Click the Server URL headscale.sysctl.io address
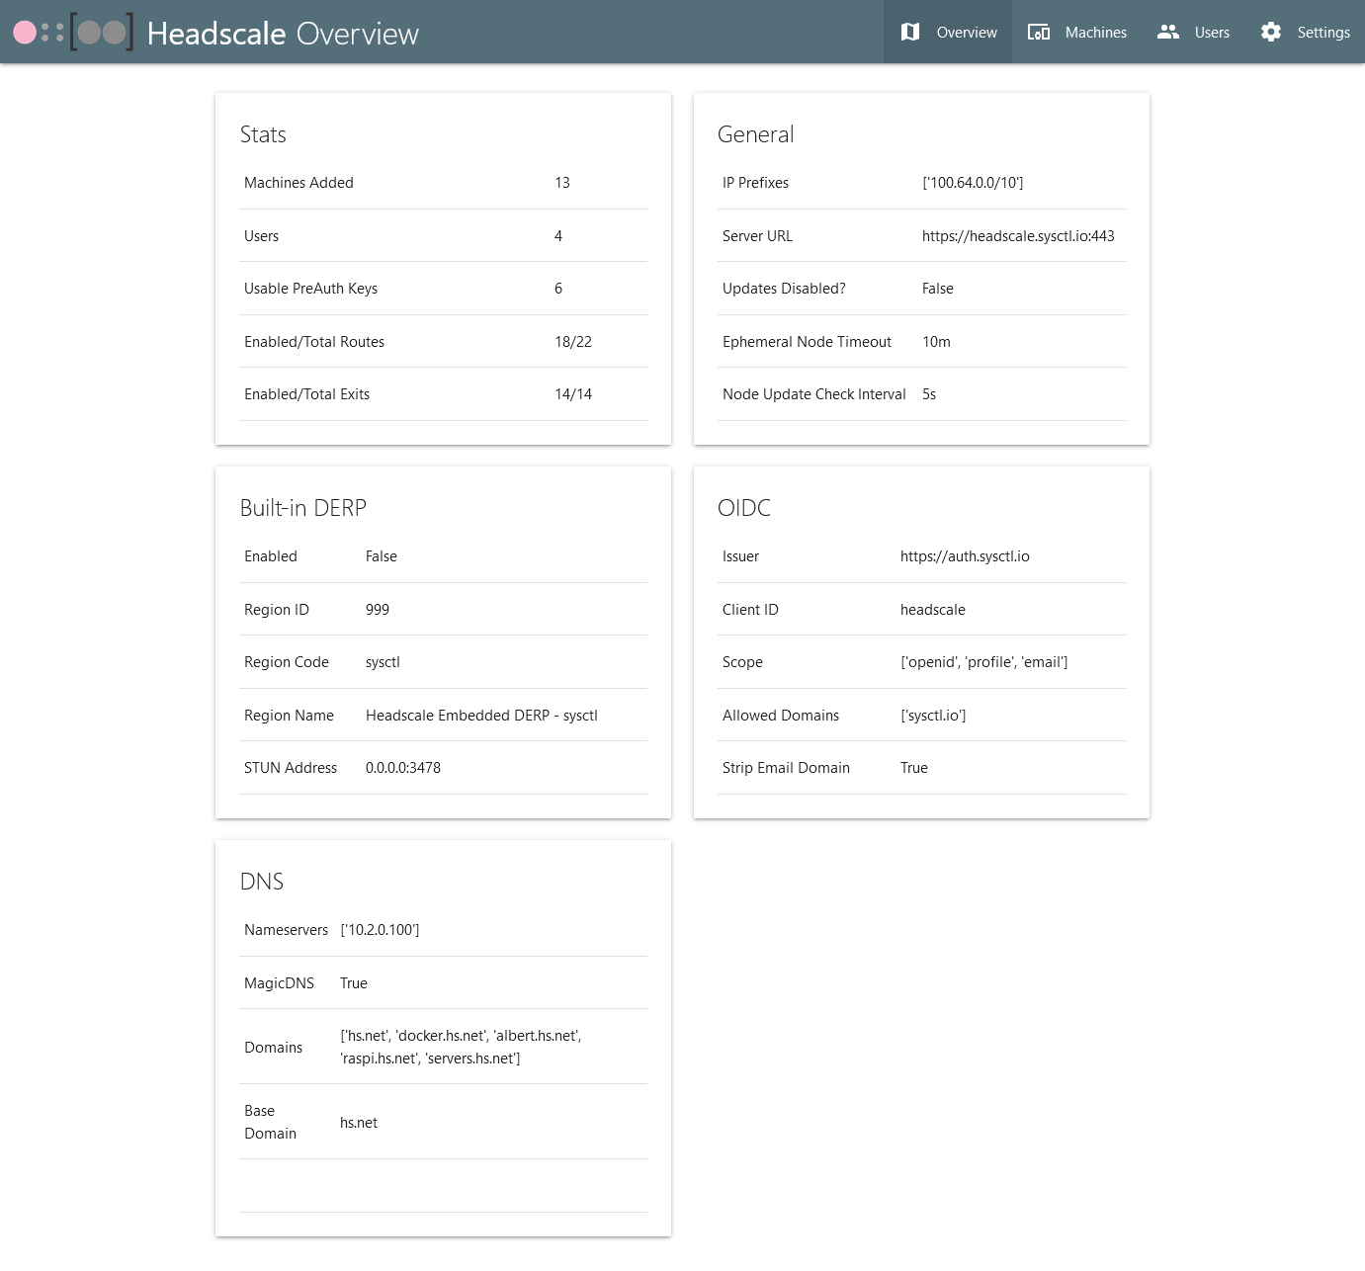The height and width of the screenshot is (1271, 1365). click(x=1017, y=236)
